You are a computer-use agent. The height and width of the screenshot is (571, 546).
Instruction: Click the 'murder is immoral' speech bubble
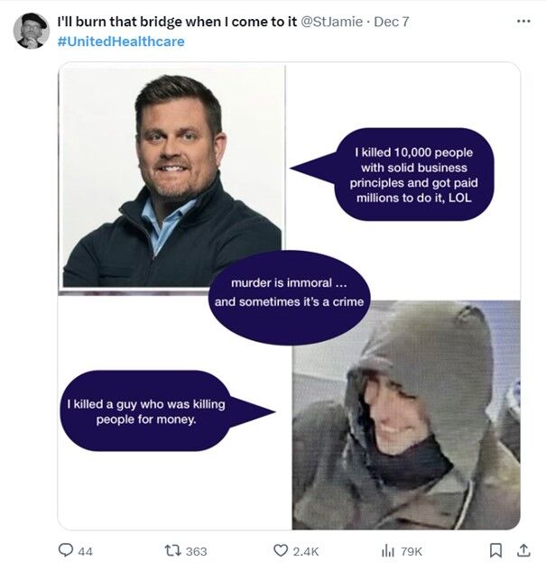point(289,292)
